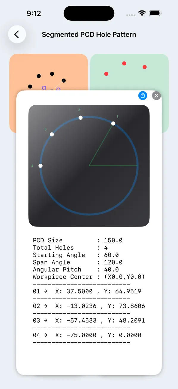Image resolution: width=178 pixels, height=389 pixels.
Task: Select hole 01 coordinate row
Action: tap(87, 291)
